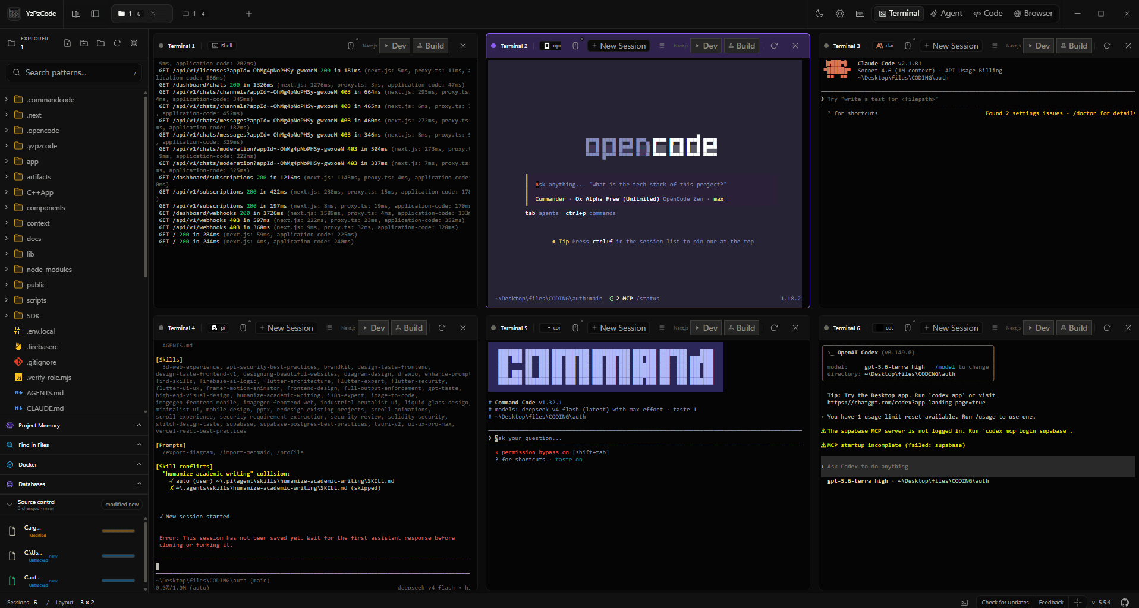Click the Feedback link in status bar
This screenshot has height=608, width=1139.
click(1050, 602)
